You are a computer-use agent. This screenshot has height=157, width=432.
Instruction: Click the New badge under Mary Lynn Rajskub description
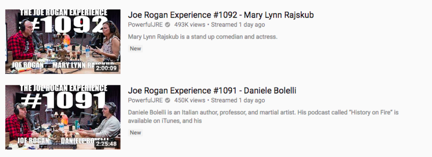pyautogui.click(x=136, y=49)
